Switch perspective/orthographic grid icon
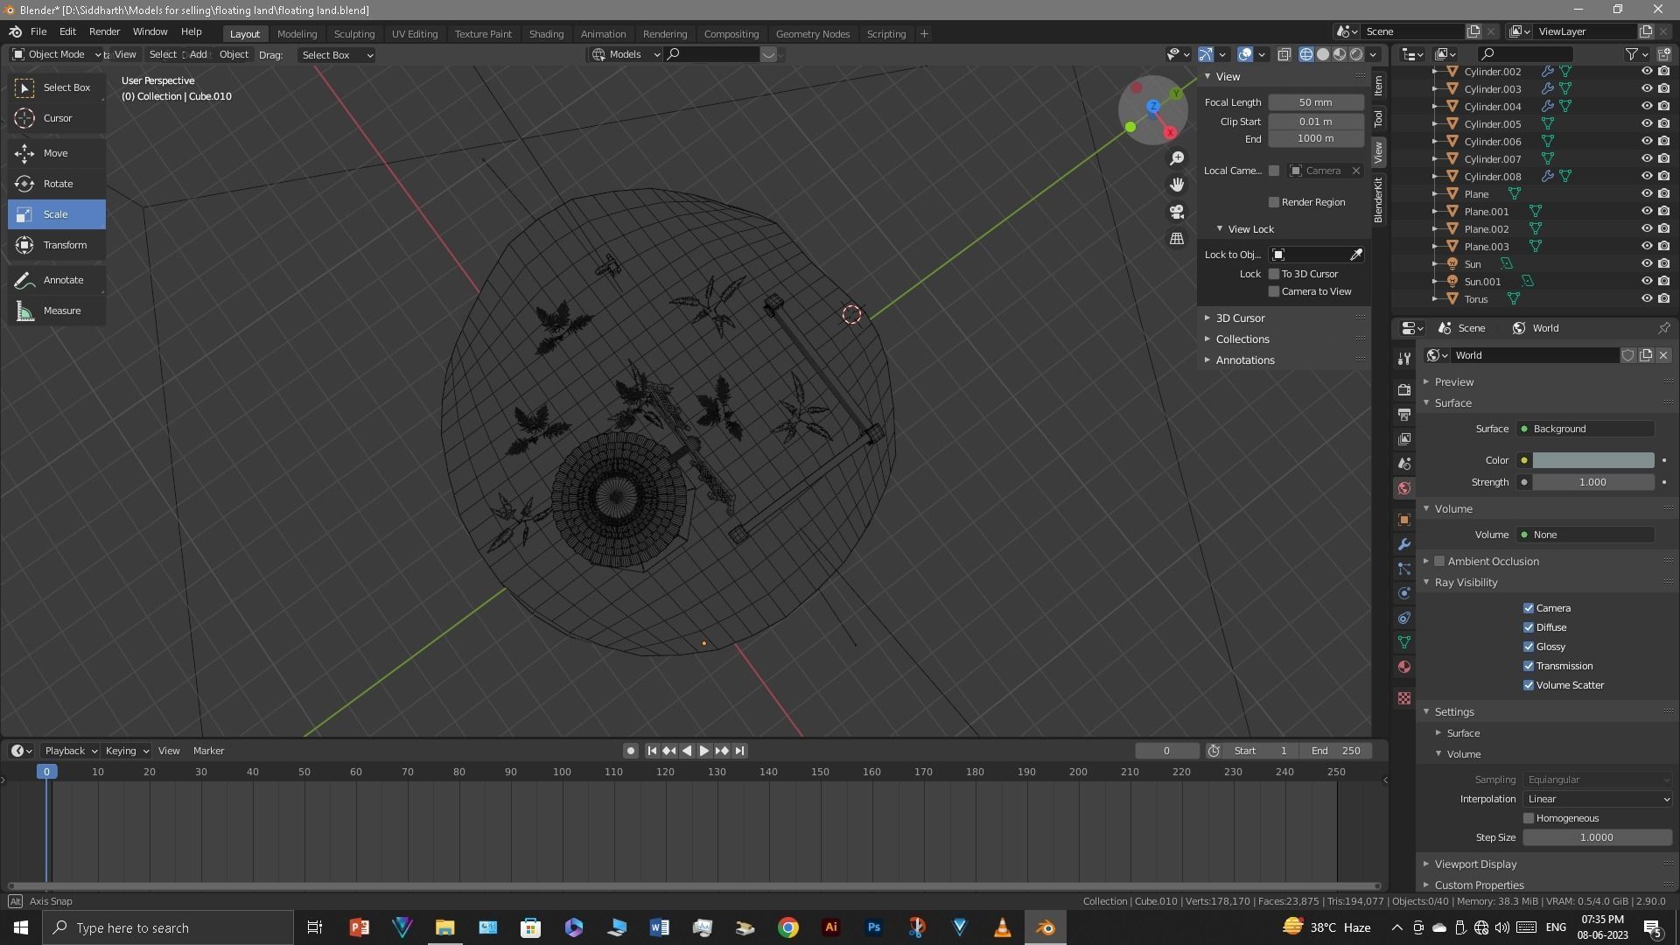Screen dimensions: 1680x945 point(1177,239)
